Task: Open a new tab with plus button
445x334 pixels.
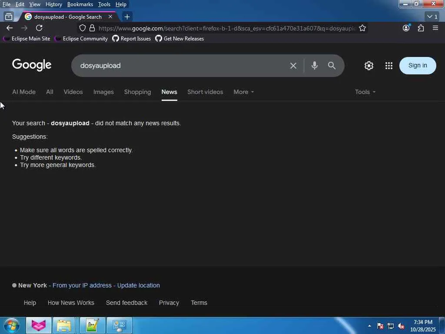Action: [127, 17]
